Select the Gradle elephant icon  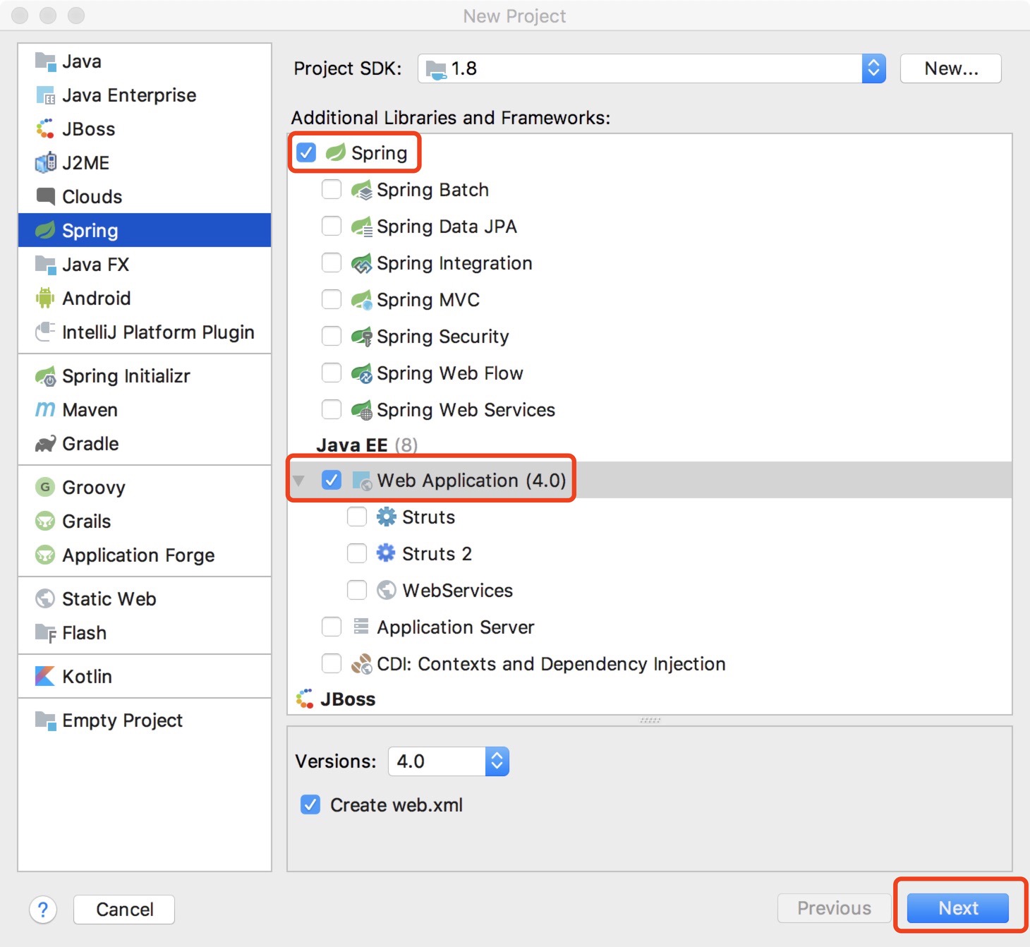coord(45,444)
